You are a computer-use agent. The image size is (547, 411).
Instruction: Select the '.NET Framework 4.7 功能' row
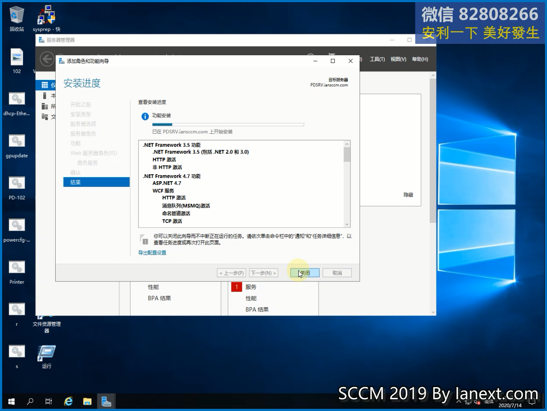172,176
